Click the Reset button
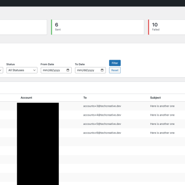Viewport: 185px width, 185px height. (x=115, y=70)
